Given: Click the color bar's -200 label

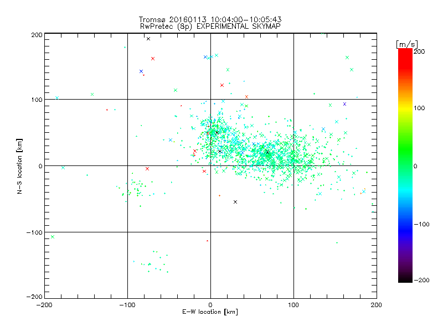Looking at the screenshot, I should pos(421,280).
